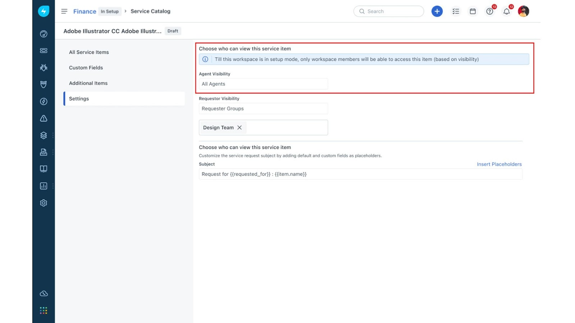Select Settings in left menu
Screen dimensions: 575x323
click(x=124, y=99)
